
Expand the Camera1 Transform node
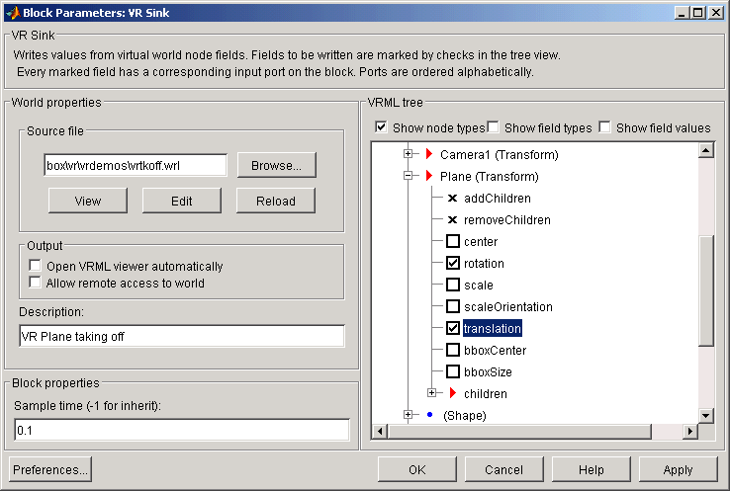409,154
